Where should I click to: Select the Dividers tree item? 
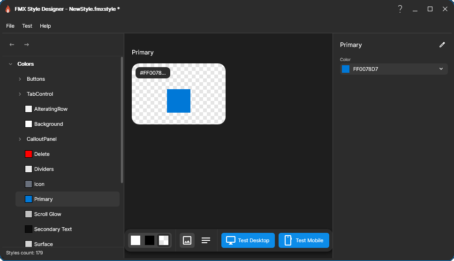coord(68,169)
